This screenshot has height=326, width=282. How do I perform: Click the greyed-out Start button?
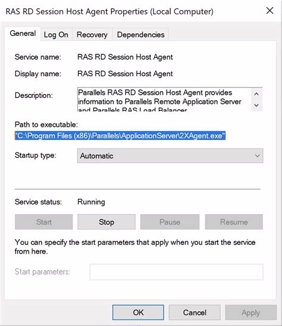pos(44,222)
